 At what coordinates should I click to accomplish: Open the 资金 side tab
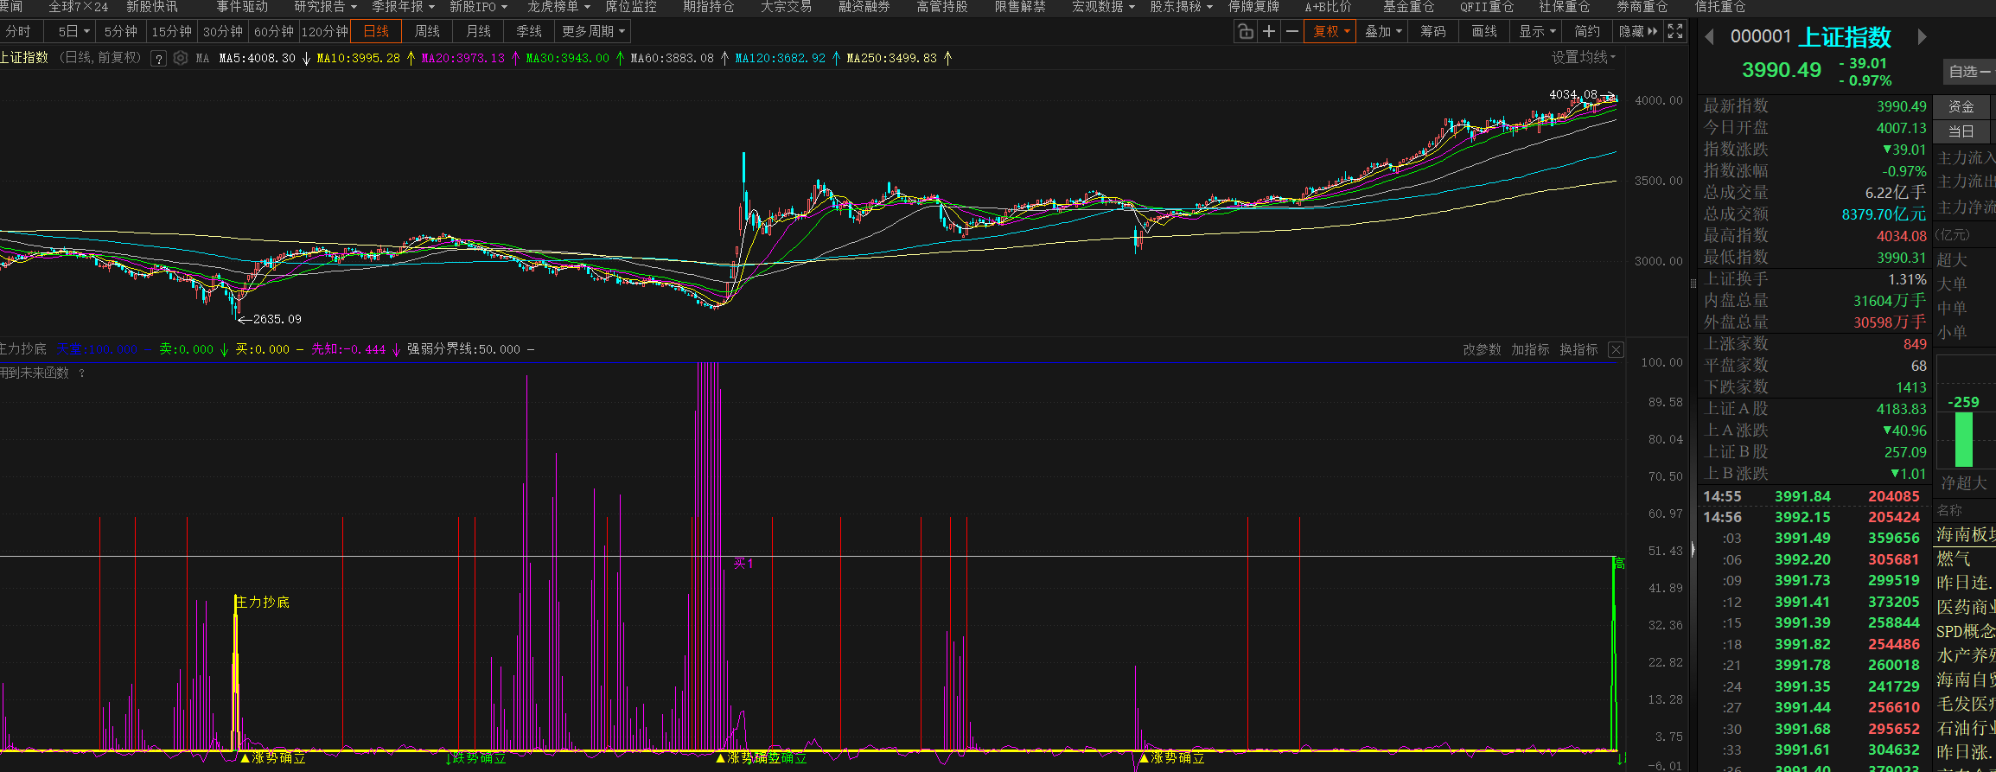click(1961, 107)
